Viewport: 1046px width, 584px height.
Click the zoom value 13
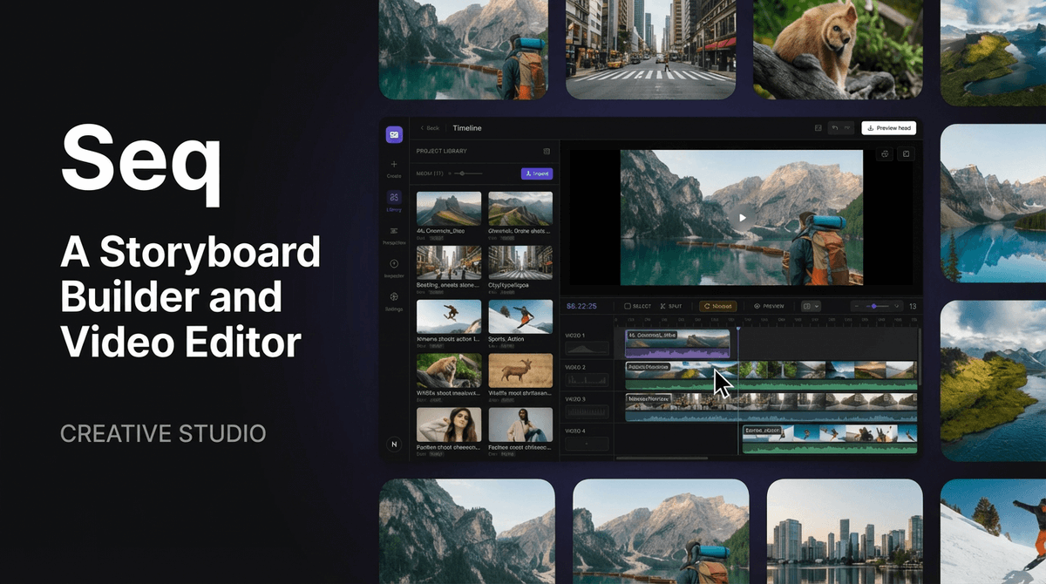(913, 306)
